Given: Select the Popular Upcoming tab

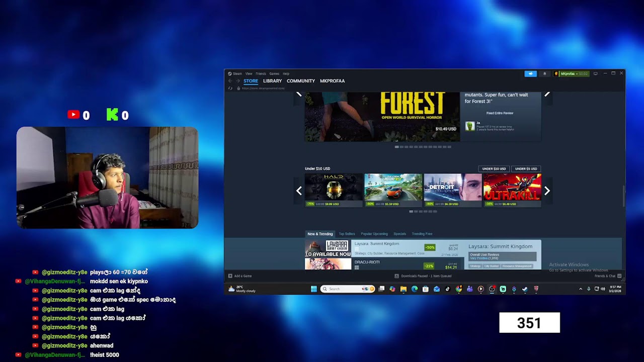Looking at the screenshot, I should (374, 234).
